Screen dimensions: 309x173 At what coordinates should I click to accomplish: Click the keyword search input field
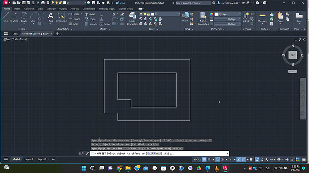(x=193, y=3)
